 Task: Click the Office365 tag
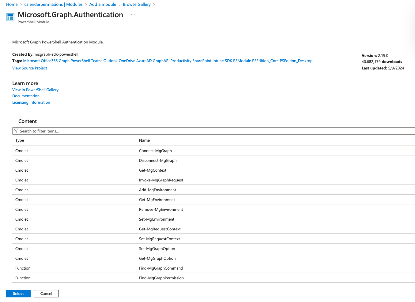point(49,61)
